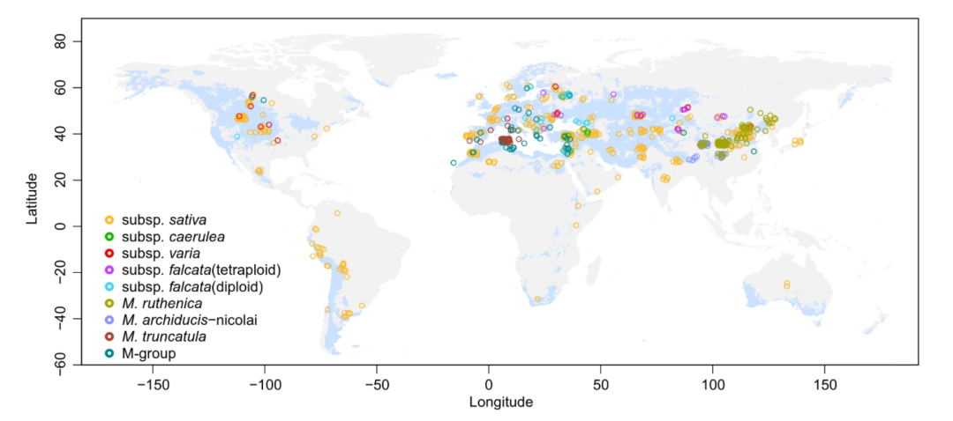Click the −100 longitude tick label
The image size is (953, 421).
coord(264,385)
